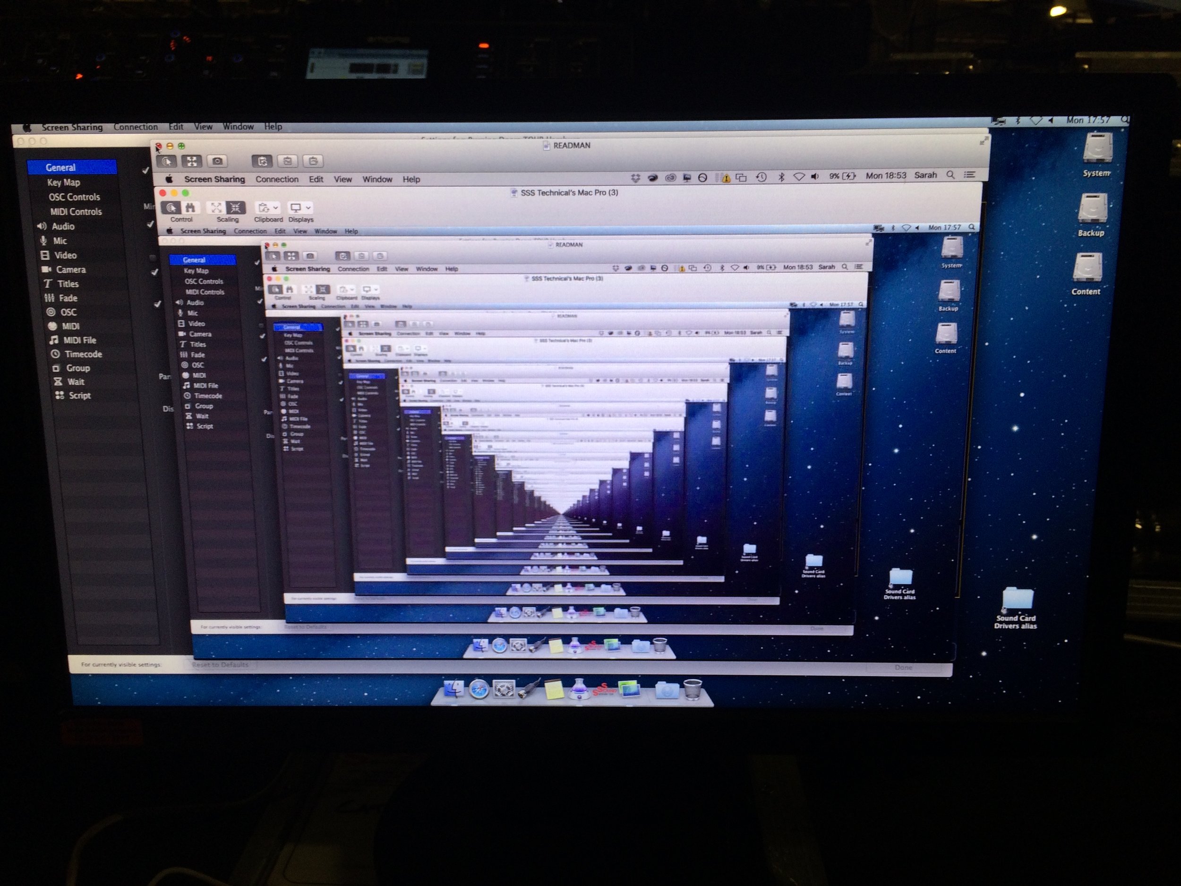
Task: Open Window menu in READMAN's inner menu bar
Action: pyautogui.click(x=377, y=180)
